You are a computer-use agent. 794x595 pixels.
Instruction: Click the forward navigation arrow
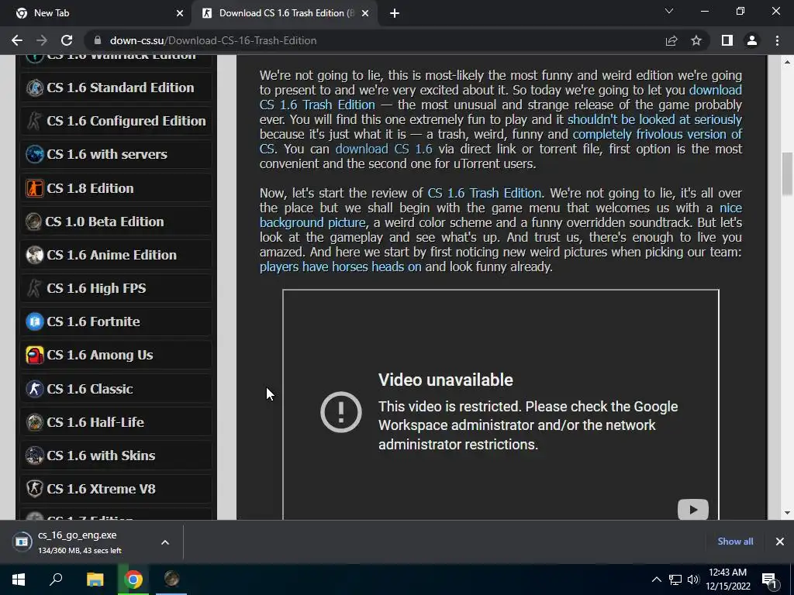pyautogui.click(x=42, y=40)
